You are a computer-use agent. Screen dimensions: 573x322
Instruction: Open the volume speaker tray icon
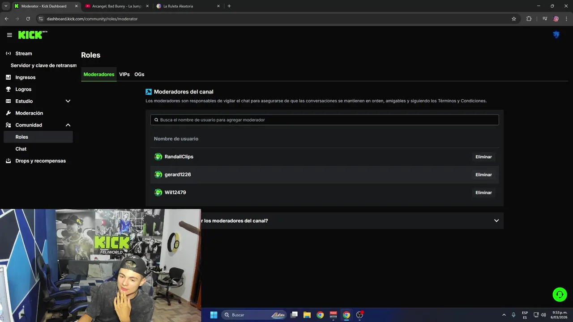543,315
